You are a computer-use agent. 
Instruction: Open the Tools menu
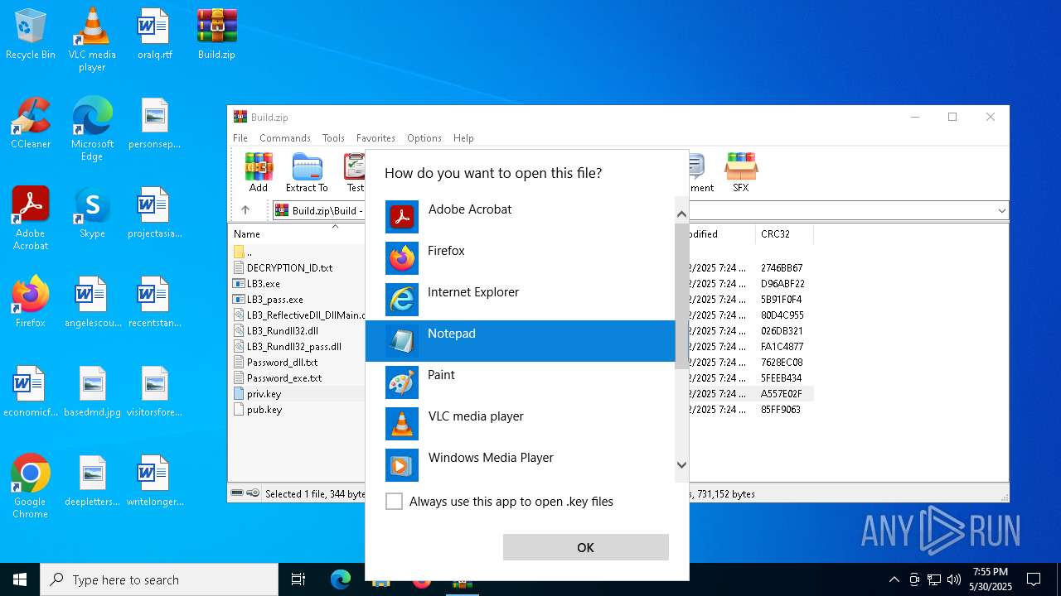tap(333, 138)
